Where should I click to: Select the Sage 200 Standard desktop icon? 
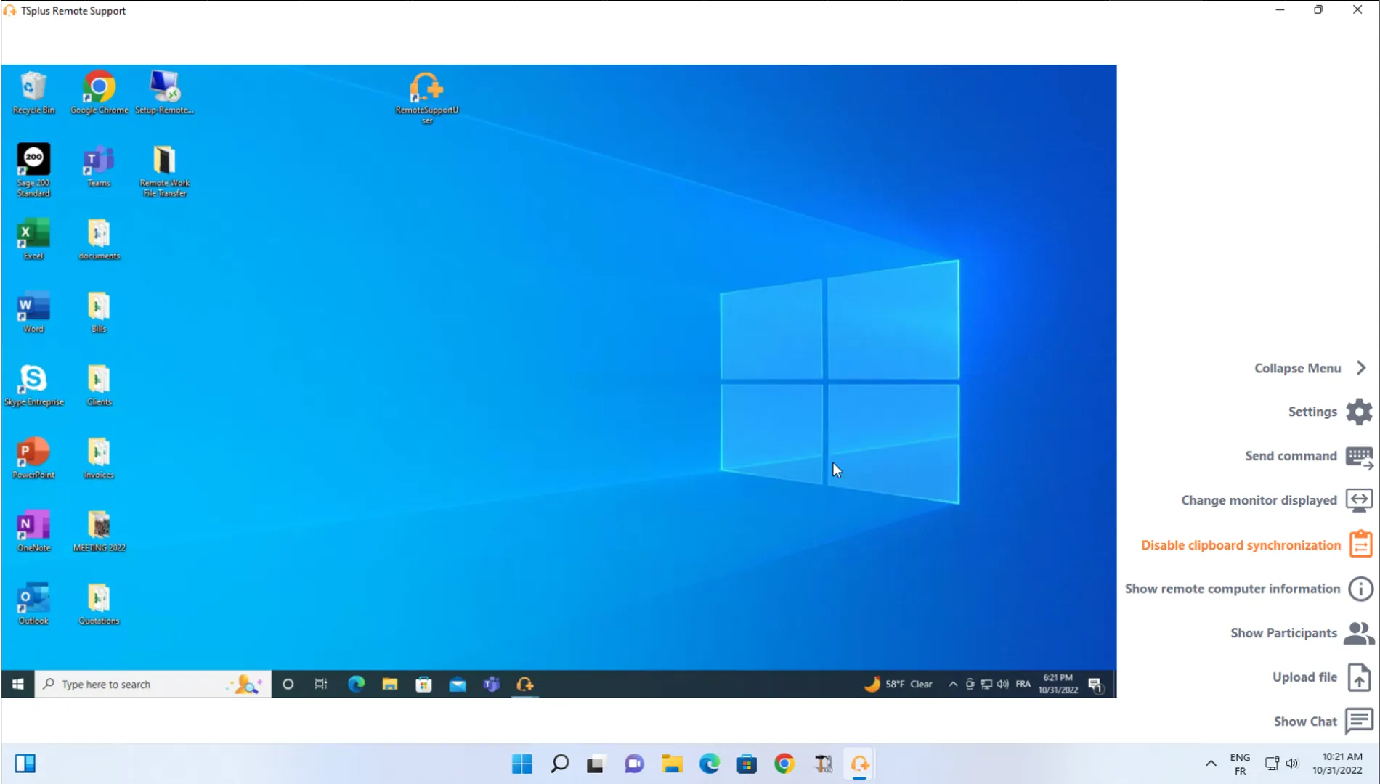[x=33, y=170]
